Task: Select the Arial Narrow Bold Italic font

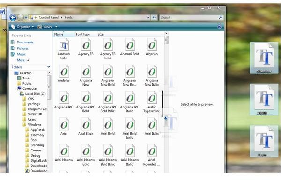Action: point(108,151)
